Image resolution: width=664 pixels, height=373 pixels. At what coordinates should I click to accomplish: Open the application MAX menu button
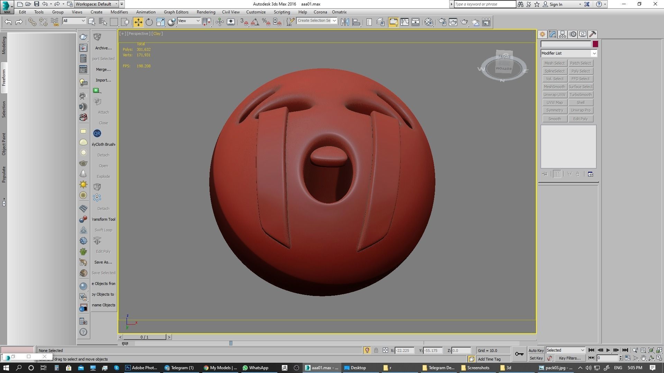(7, 7)
